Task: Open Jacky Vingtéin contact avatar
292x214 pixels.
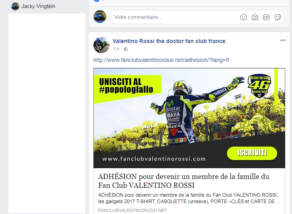Action: pos(15,6)
